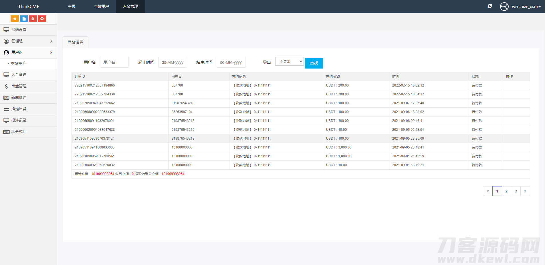Open 积分统计 with the VISA icon

[x=19, y=132]
